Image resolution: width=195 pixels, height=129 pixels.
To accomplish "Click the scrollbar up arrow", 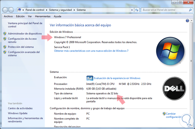I will [191, 21].
